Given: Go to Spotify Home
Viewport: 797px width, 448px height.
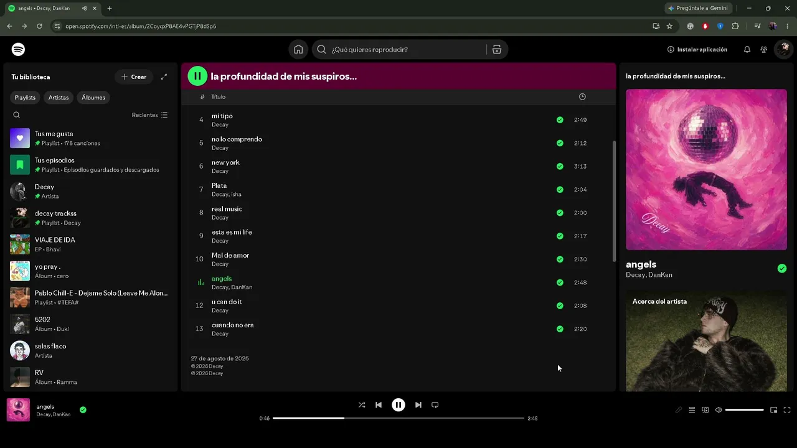Looking at the screenshot, I should click(x=298, y=50).
